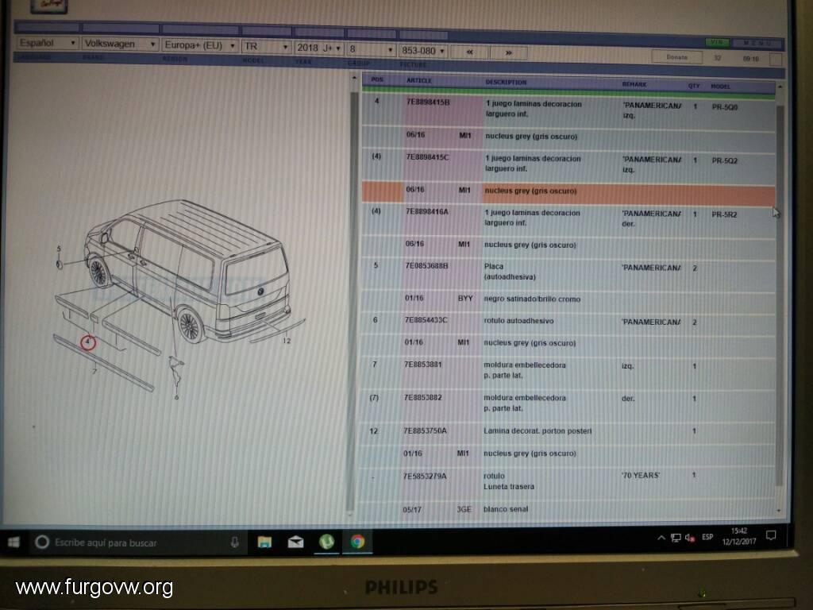Open the TR model dropdown
The image size is (813, 610).
[266, 46]
